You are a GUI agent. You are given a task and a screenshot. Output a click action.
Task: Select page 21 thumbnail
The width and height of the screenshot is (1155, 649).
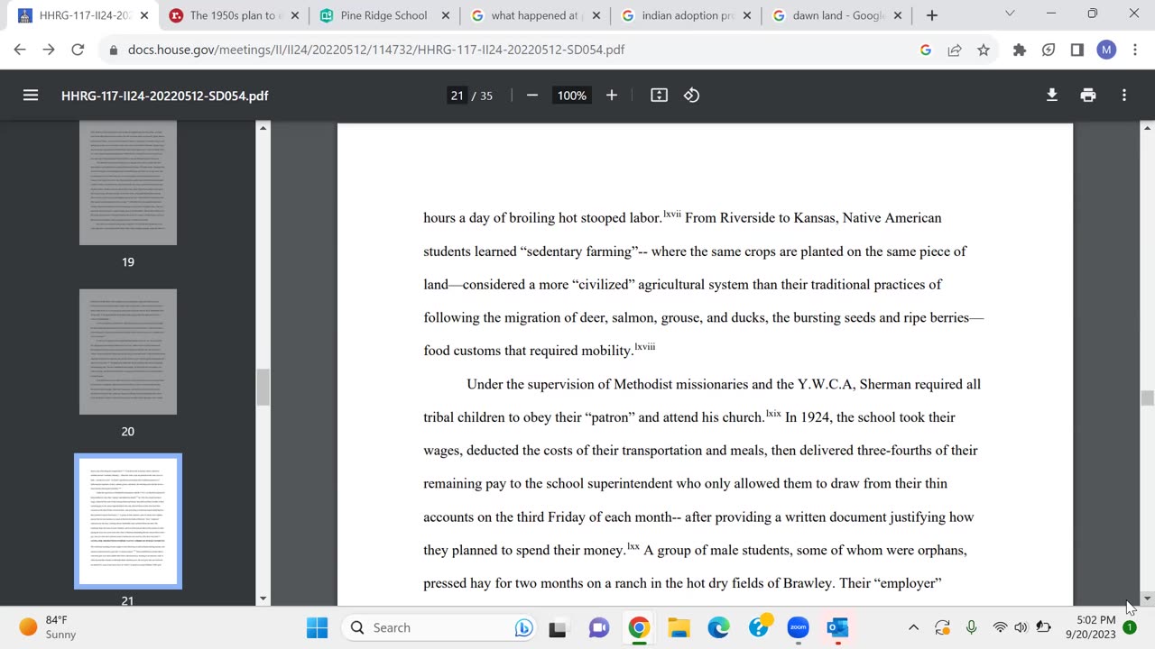128,521
